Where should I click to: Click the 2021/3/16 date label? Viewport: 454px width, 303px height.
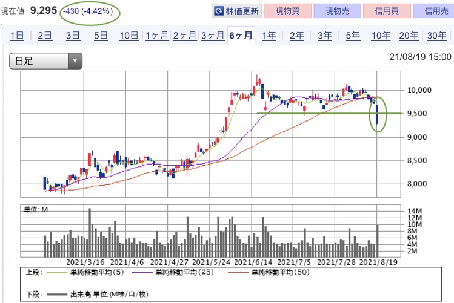coord(85,262)
